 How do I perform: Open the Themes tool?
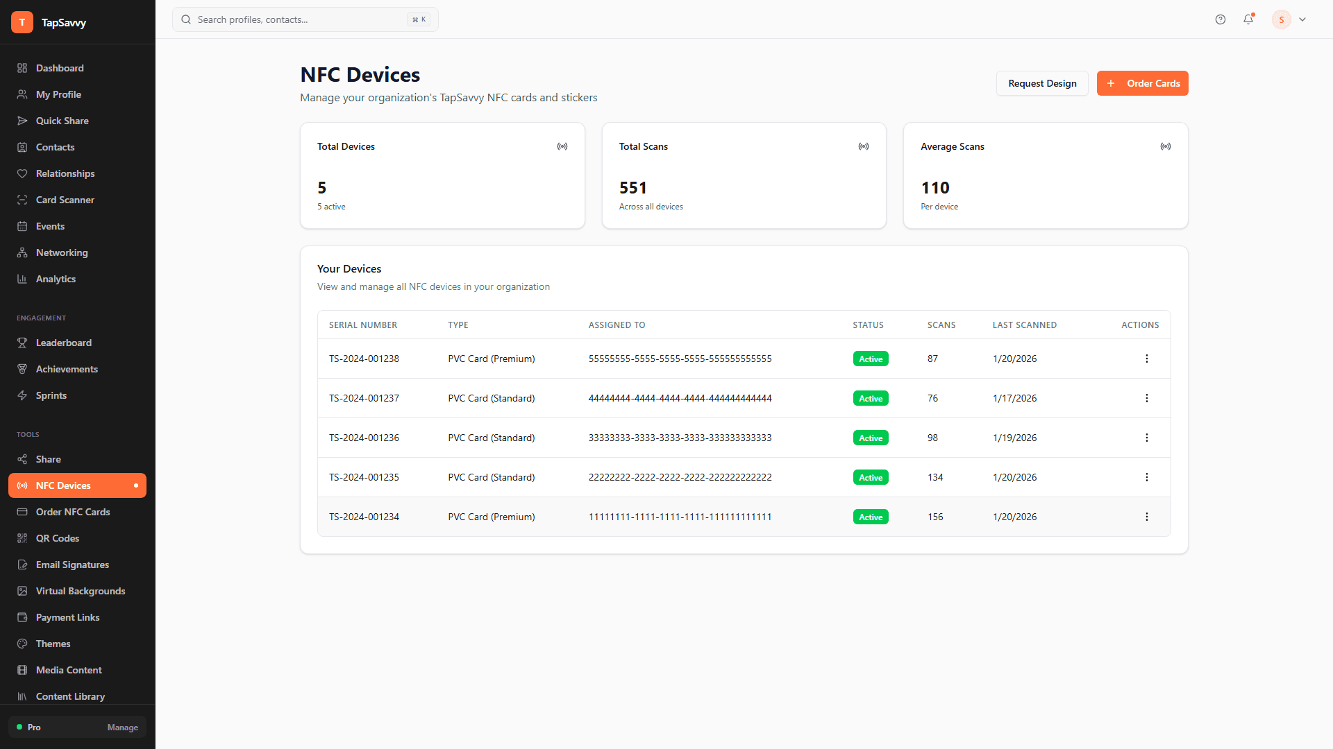(x=53, y=644)
